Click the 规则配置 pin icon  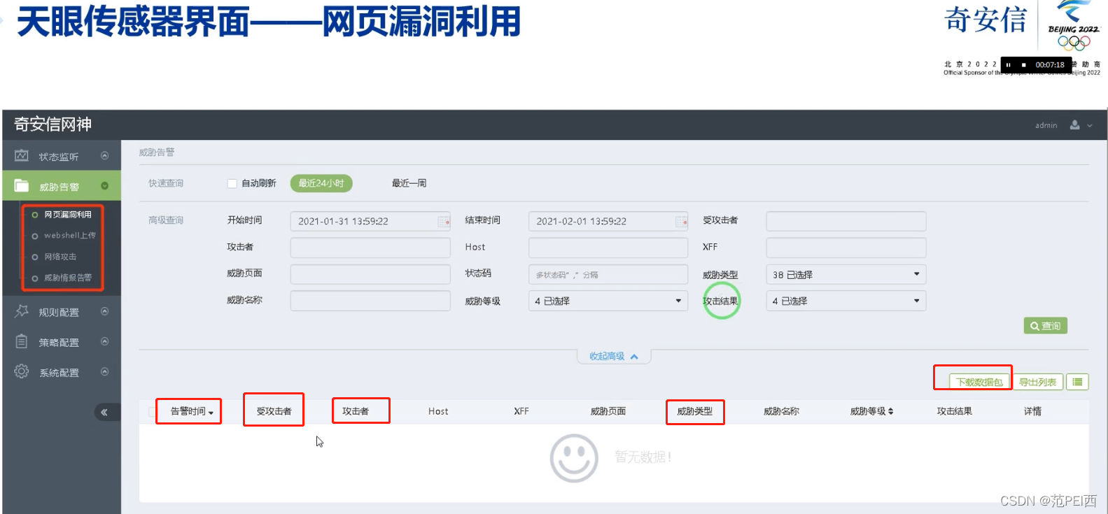point(22,311)
